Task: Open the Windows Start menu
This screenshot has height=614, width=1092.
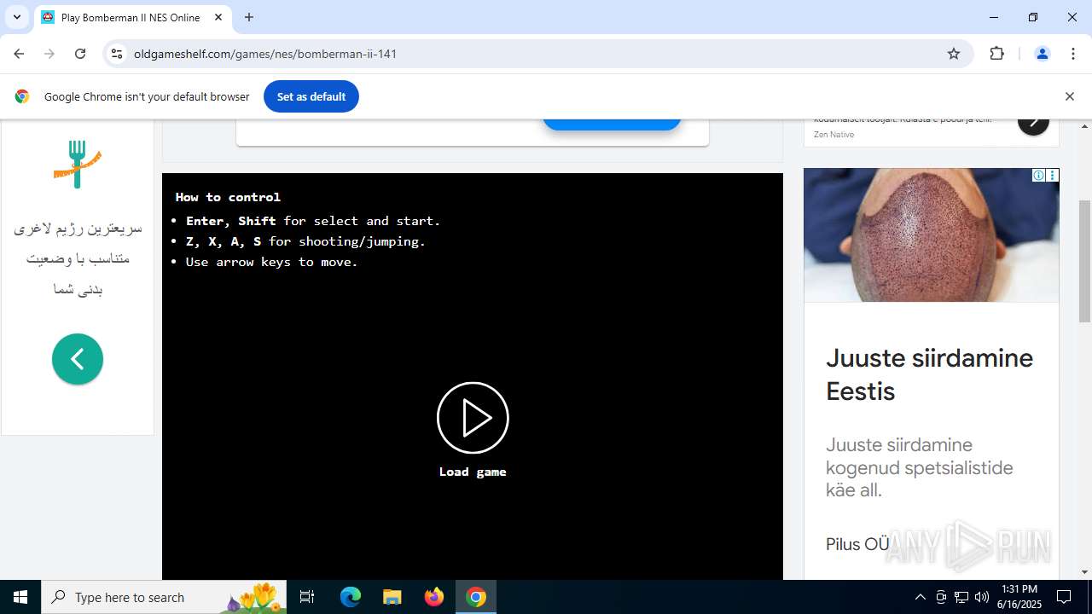Action: click(20, 597)
